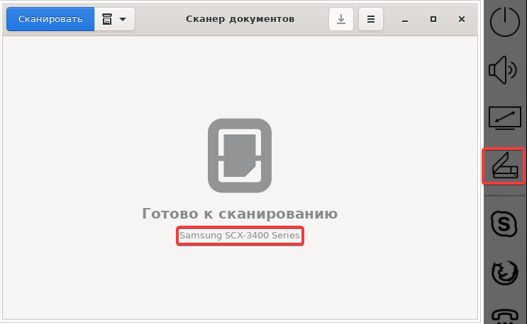Close the Сканер документов window

click(462, 19)
